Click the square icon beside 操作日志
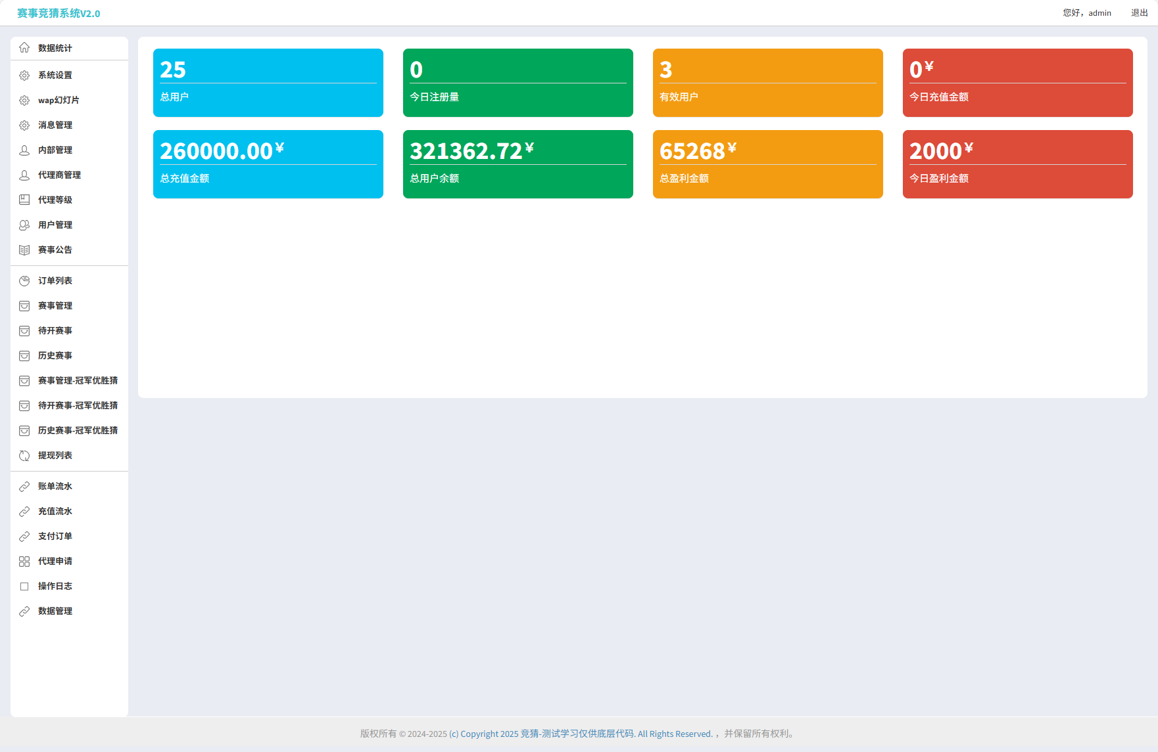The width and height of the screenshot is (1158, 752). click(x=24, y=586)
